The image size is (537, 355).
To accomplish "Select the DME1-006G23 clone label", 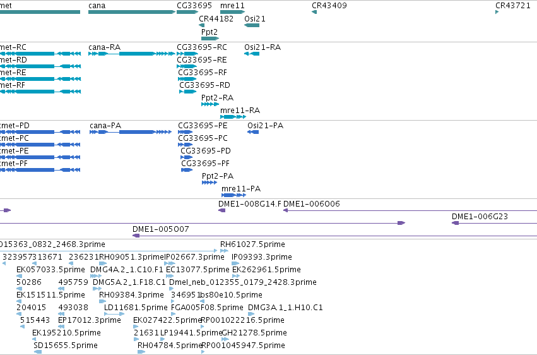I will tap(480, 217).
